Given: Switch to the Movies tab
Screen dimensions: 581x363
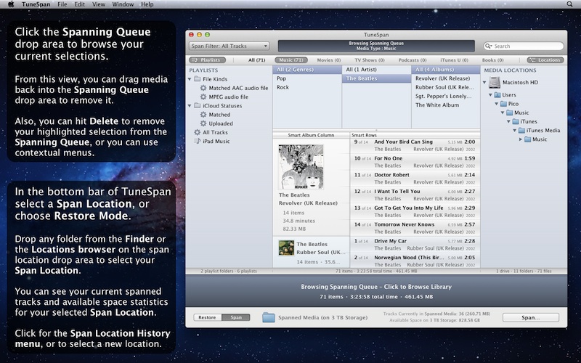Looking at the screenshot, I should point(328,60).
